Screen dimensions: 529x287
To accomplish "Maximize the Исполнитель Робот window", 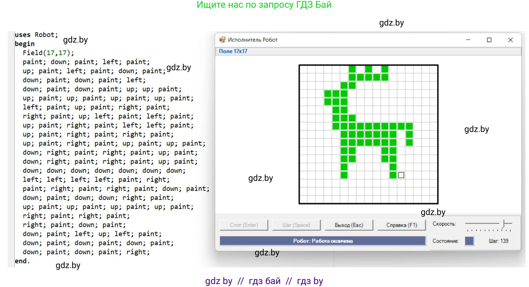I will pos(489,40).
